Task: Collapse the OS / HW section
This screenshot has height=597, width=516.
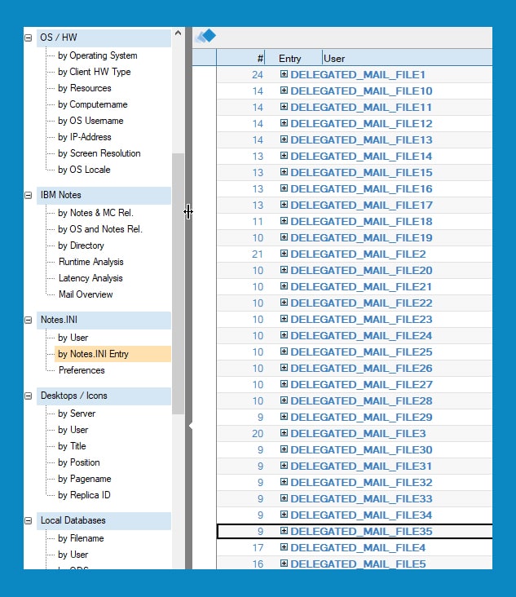Action: [29, 38]
